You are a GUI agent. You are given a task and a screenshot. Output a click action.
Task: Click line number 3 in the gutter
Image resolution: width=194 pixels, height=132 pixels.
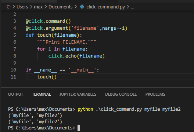pos(15,21)
